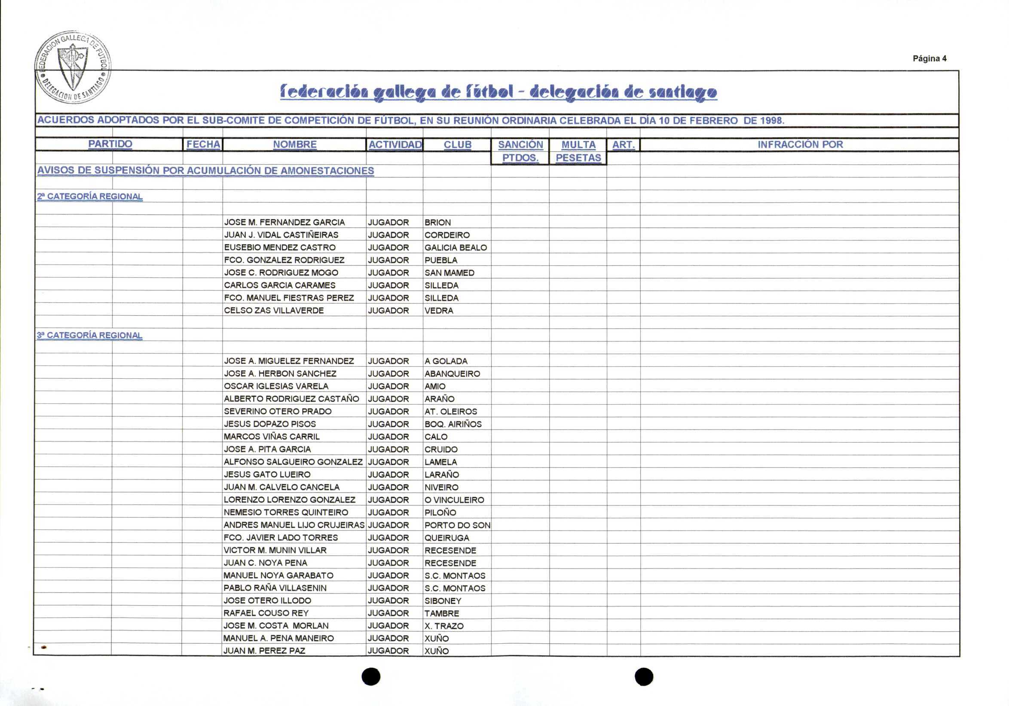The width and height of the screenshot is (1009, 706).
Task: Click the Página 4 page label
Action: tap(929, 58)
